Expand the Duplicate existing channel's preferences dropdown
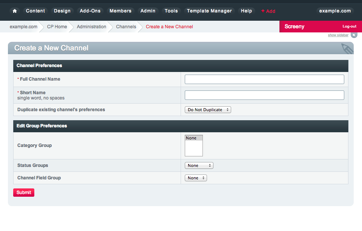The height and width of the screenshot is (231, 362). tap(208, 110)
